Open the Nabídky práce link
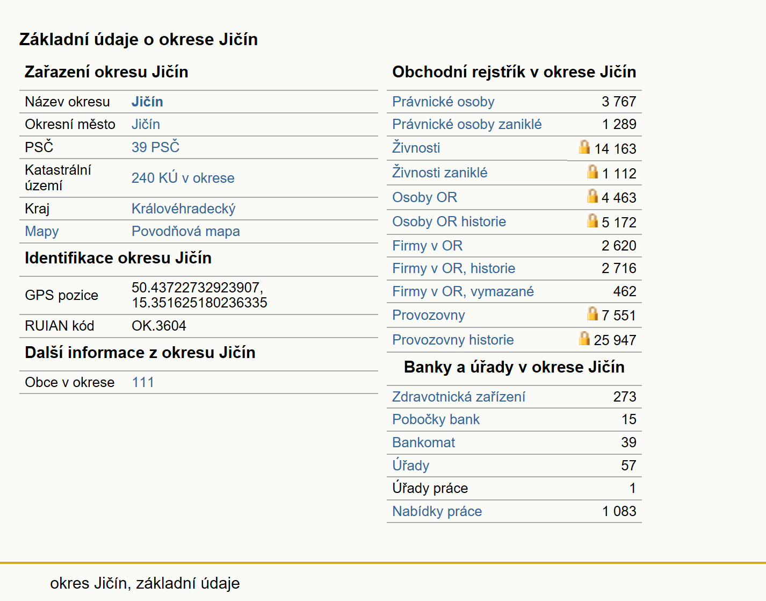Viewport: 766px width, 601px height. point(437,511)
